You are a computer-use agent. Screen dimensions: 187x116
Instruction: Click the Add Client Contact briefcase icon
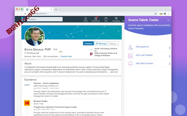(131, 64)
